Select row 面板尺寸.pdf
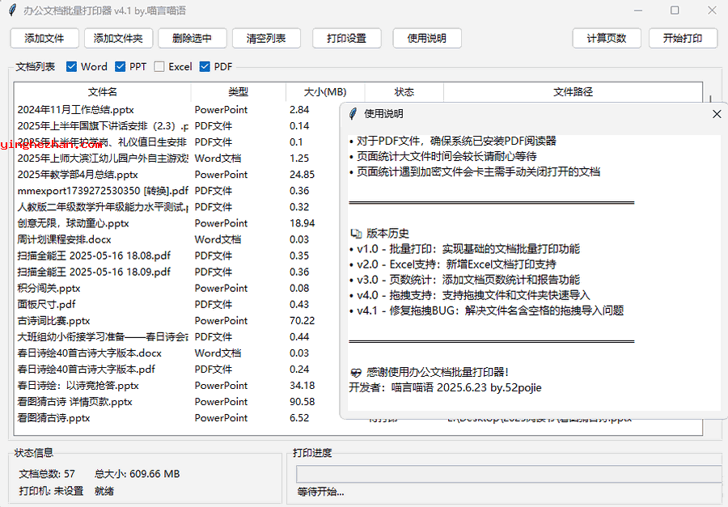Screen dimensions: 728x507 177,305
